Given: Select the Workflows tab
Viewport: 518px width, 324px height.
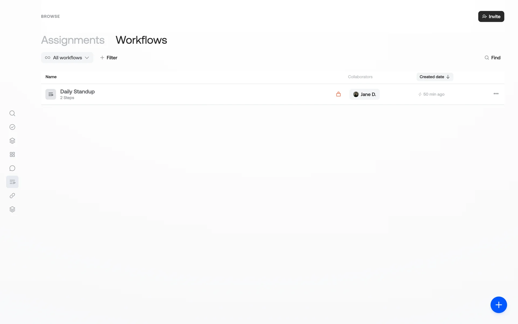Looking at the screenshot, I should [141, 40].
